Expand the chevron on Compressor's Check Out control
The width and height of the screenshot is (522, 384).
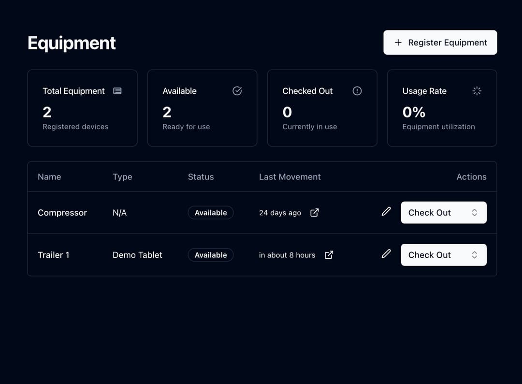476,212
